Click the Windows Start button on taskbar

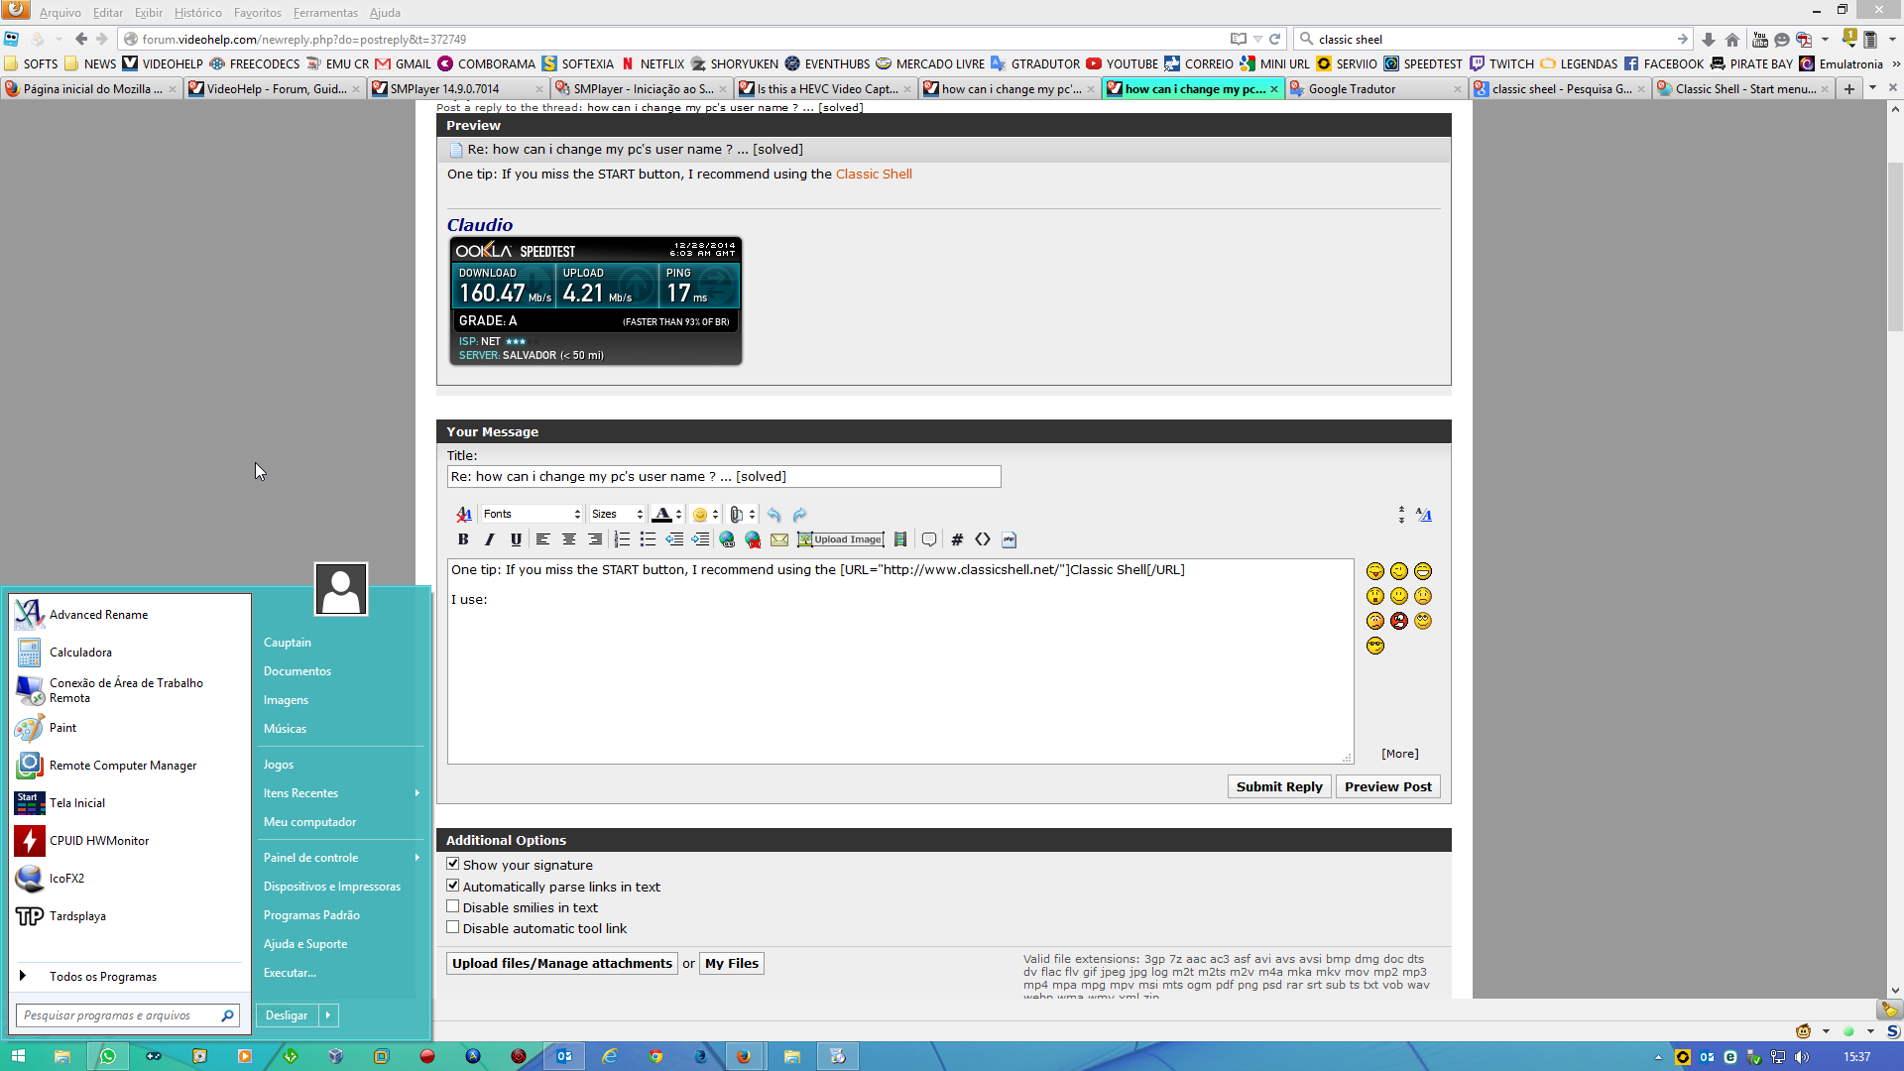tap(17, 1056)
